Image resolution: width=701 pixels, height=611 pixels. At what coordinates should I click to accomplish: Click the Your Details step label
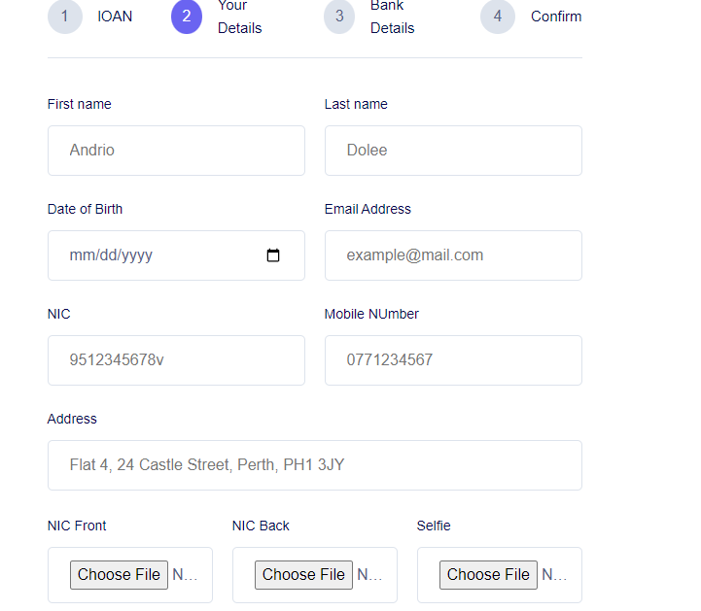(239, 17)
